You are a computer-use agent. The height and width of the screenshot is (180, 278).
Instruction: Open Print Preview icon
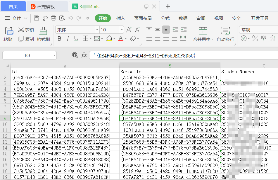click(62, 18)
